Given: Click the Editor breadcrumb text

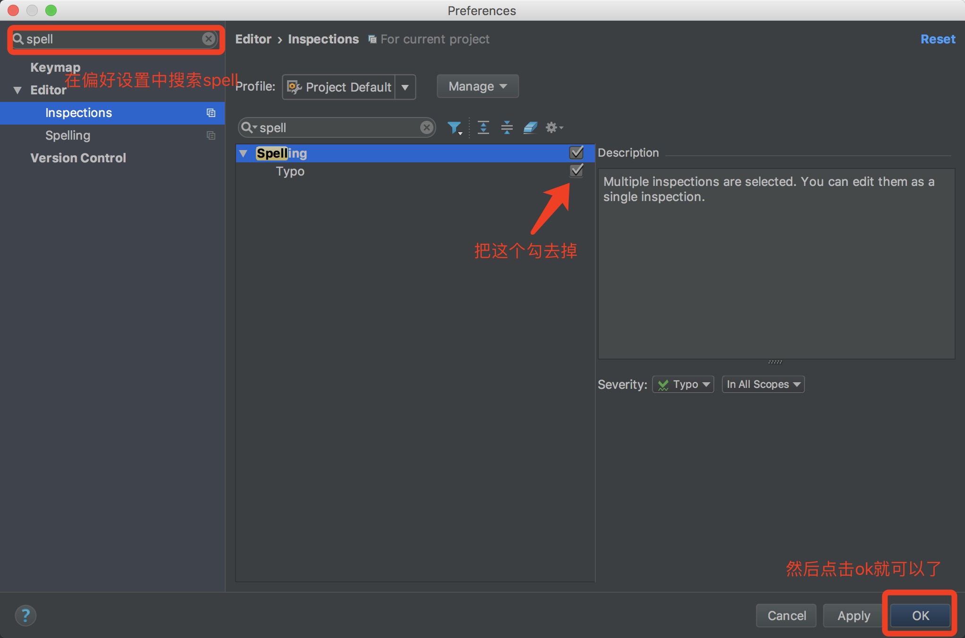Looking at the screenshot, I should click(x=254, y=39).
